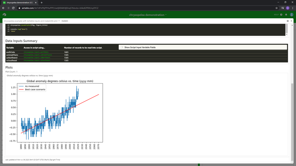Open the notifications bell icon
The height and width of the screenshot is (166, 296).
(286, 15)
